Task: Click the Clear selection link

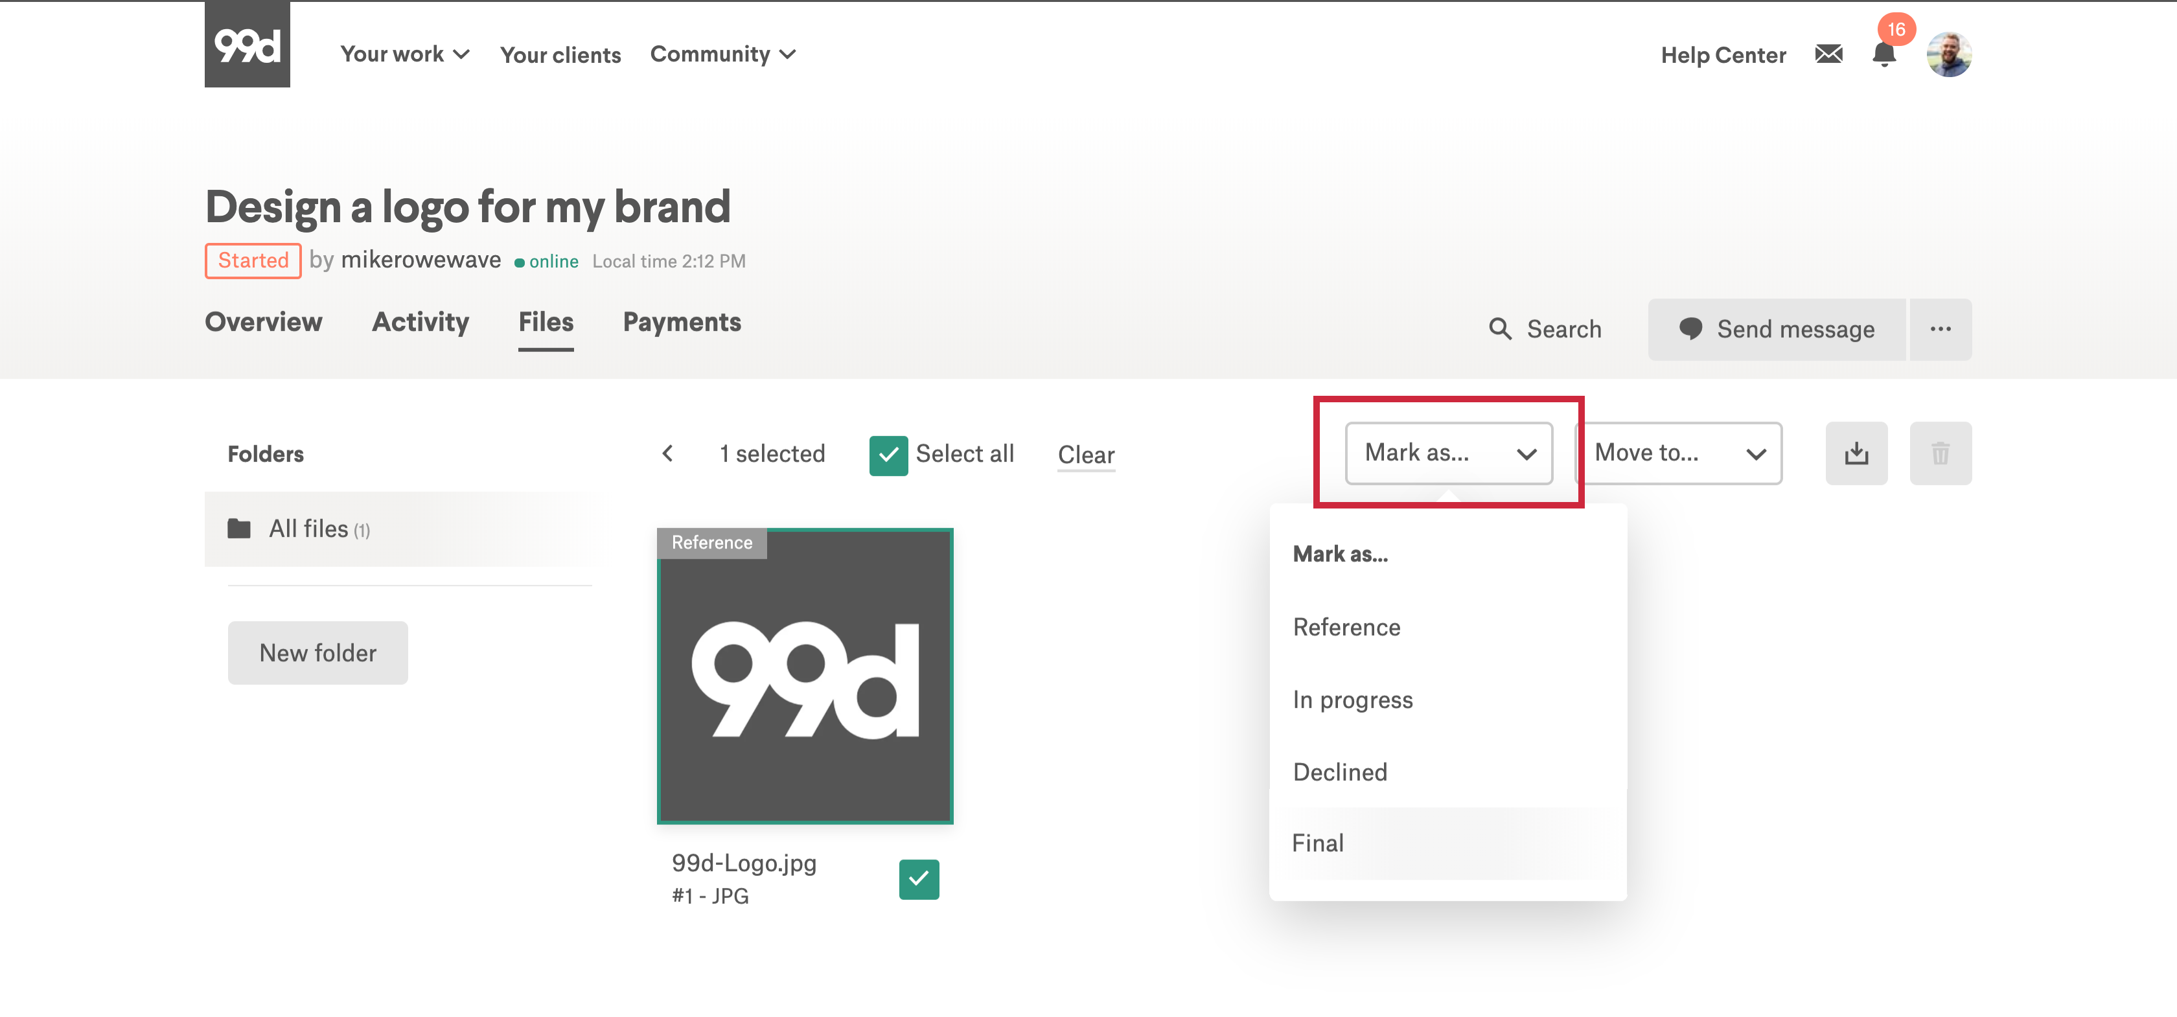Action: coord(1085,455)
